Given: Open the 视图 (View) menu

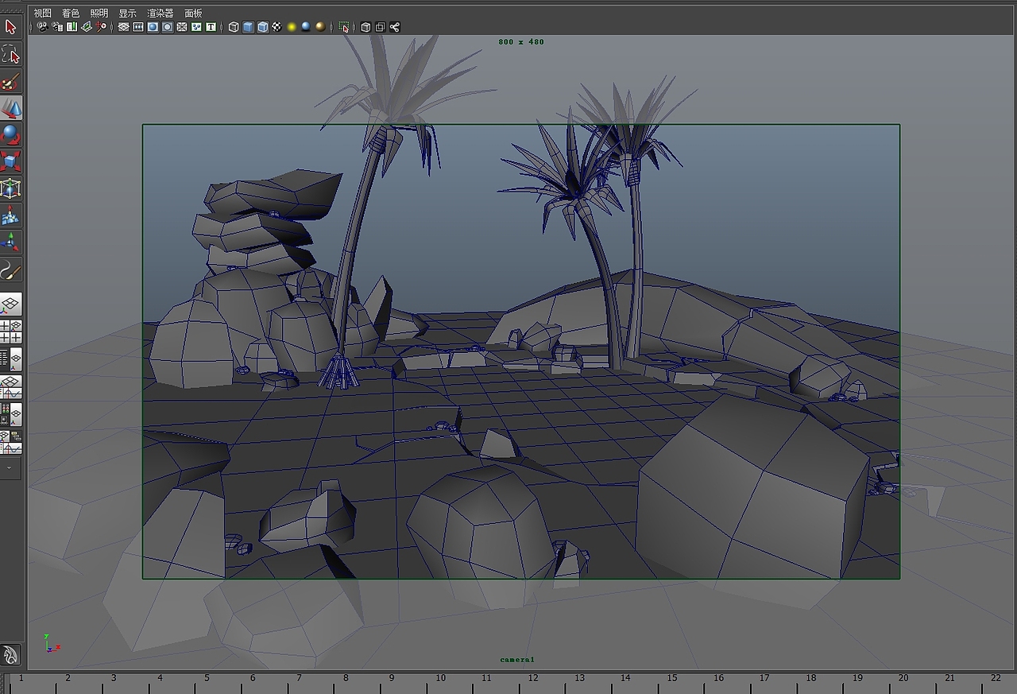Looking at the screenshot, I should (42, 14).
